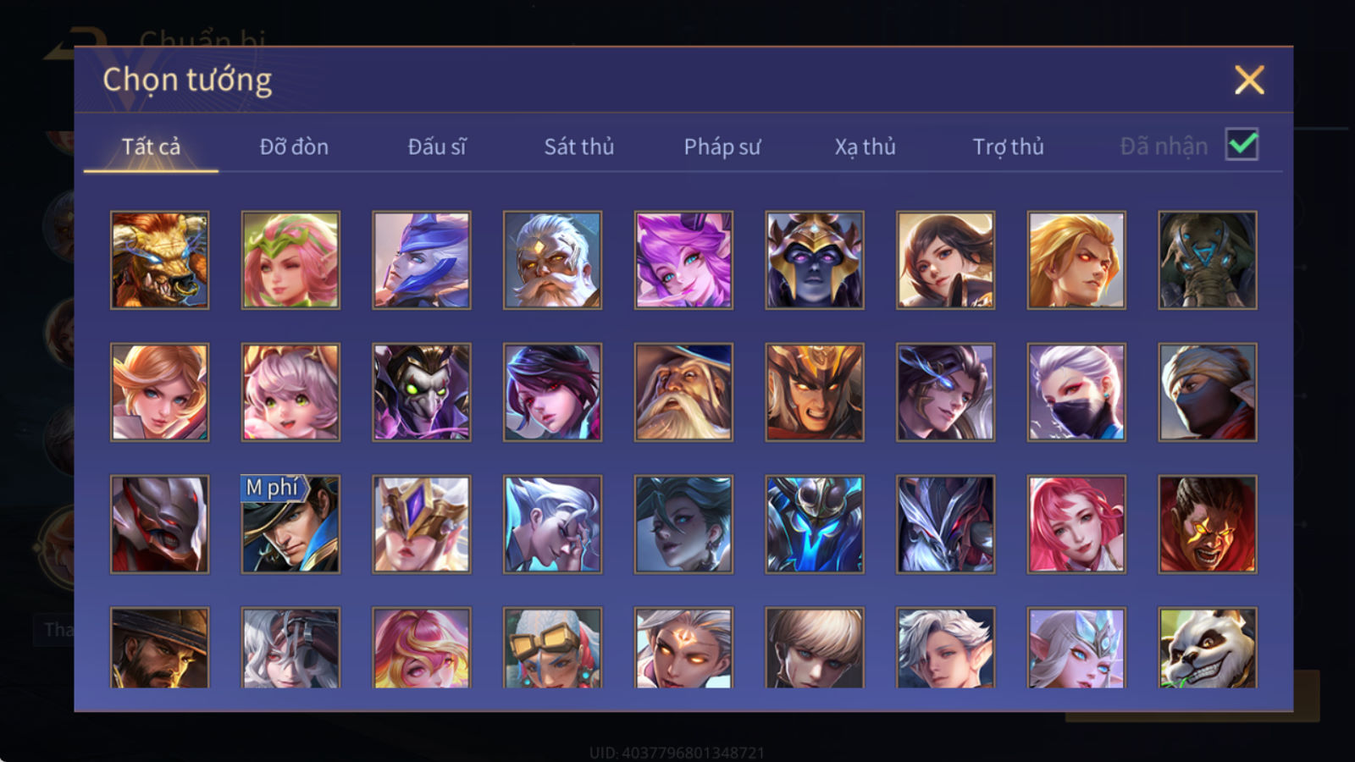Select the golden lion beast hero portrait
1355x762 pixels.
pos(159,260)
